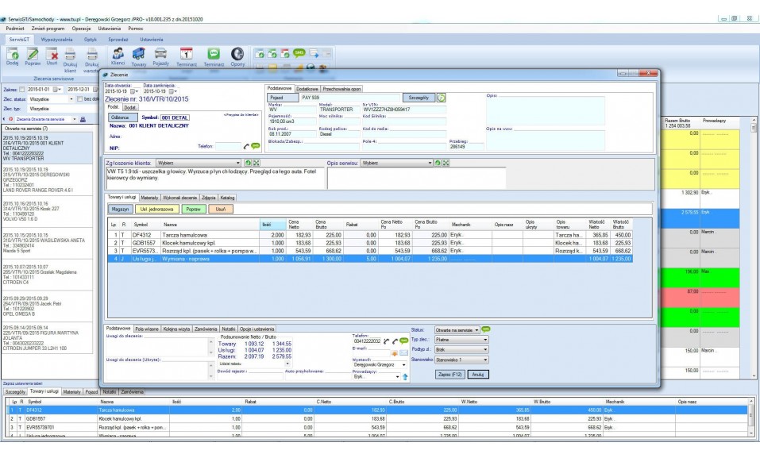Open the Terminarz calendar icon
The image size is (760, 458).
point(186,53)
